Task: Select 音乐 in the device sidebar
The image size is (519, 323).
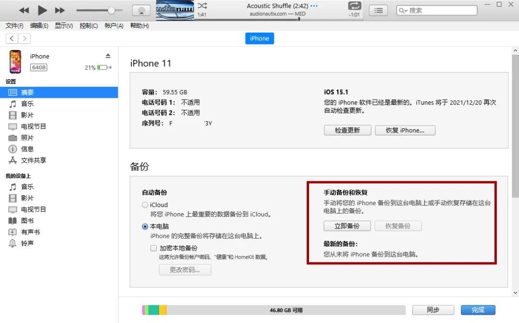Action: 27,104
